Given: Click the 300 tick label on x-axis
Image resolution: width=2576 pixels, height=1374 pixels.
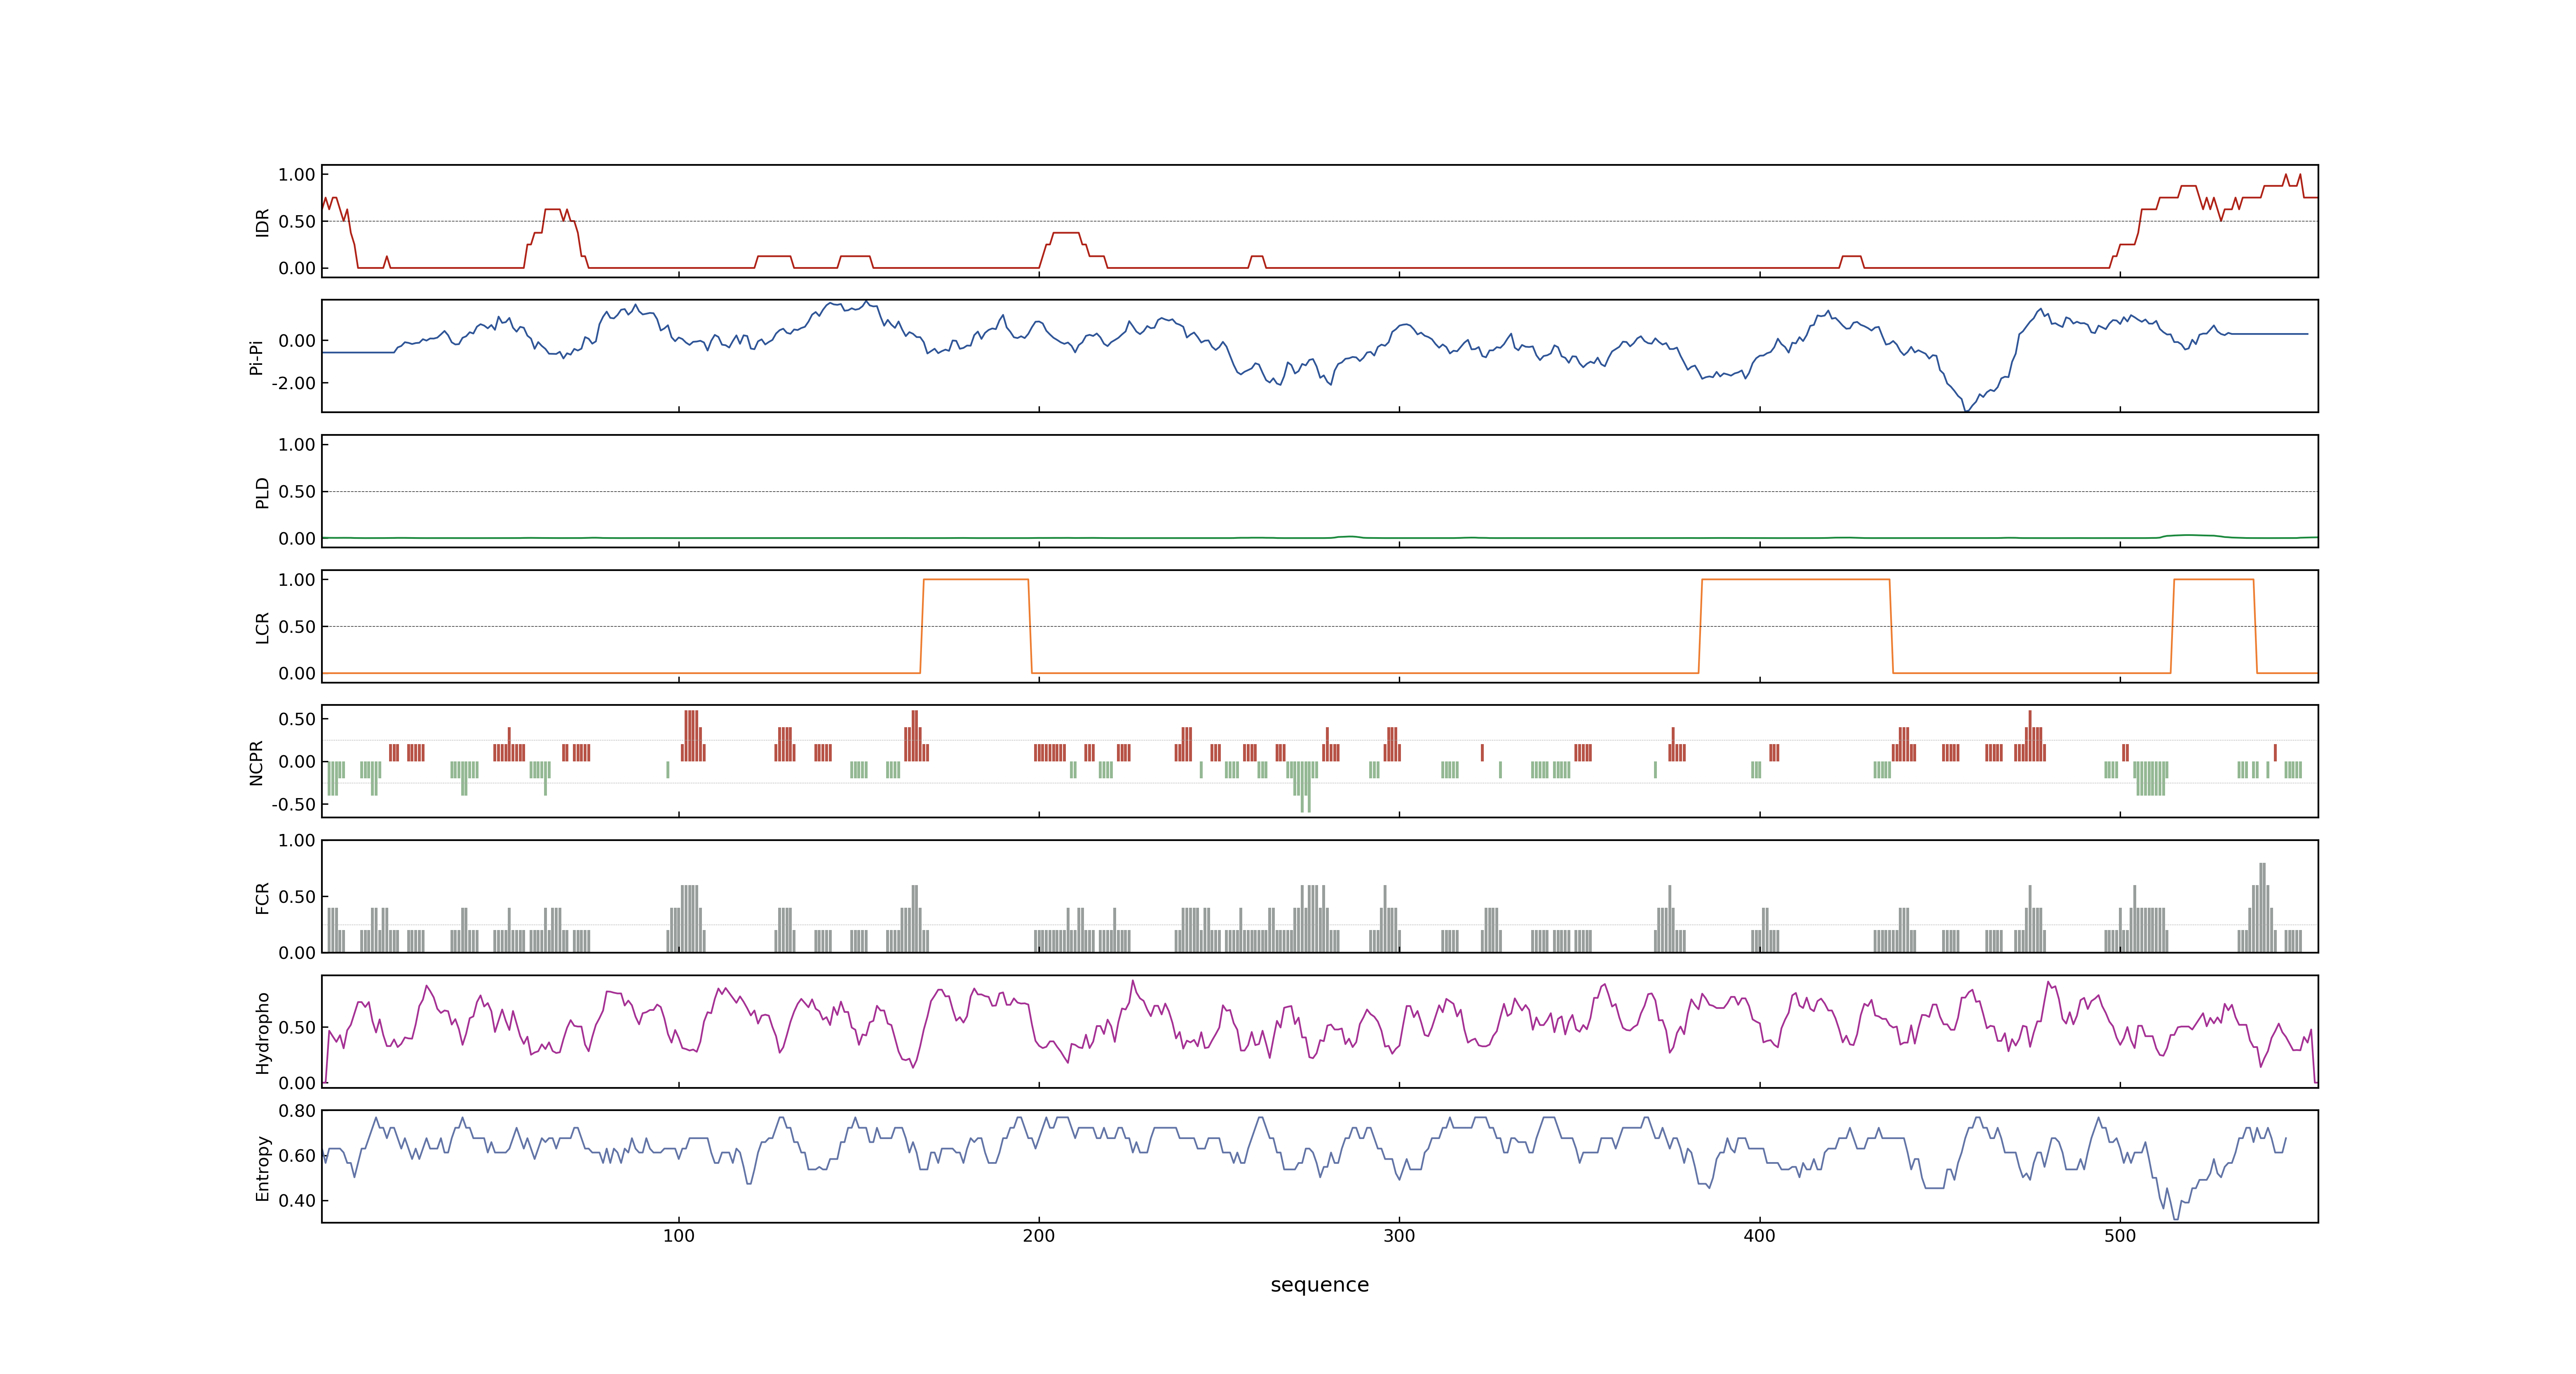Looking at the screenshot, I should pyautogui.click(x=1399, y=1236).
